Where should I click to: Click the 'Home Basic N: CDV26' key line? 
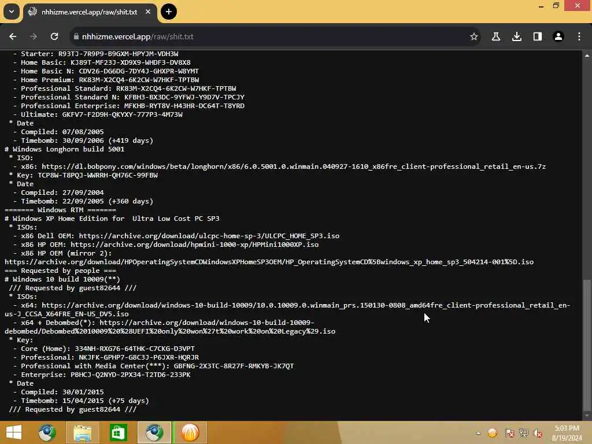pos(106,71)
